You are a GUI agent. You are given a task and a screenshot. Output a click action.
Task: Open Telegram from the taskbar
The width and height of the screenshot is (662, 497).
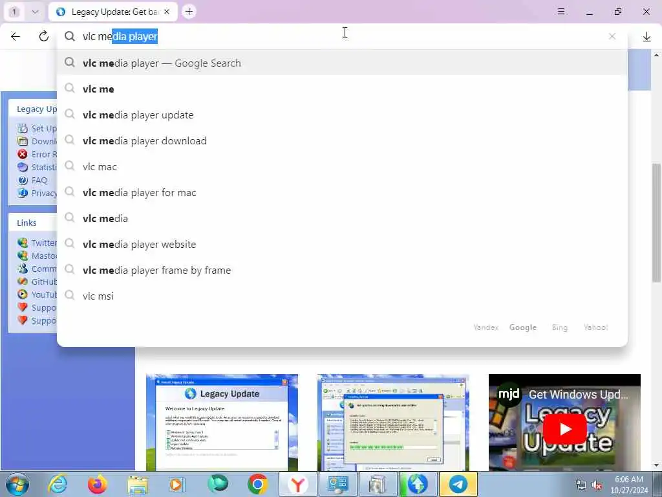pyautogui.click(x=458, y=484)
